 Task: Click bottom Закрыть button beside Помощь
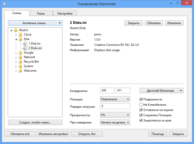[178, 134]
